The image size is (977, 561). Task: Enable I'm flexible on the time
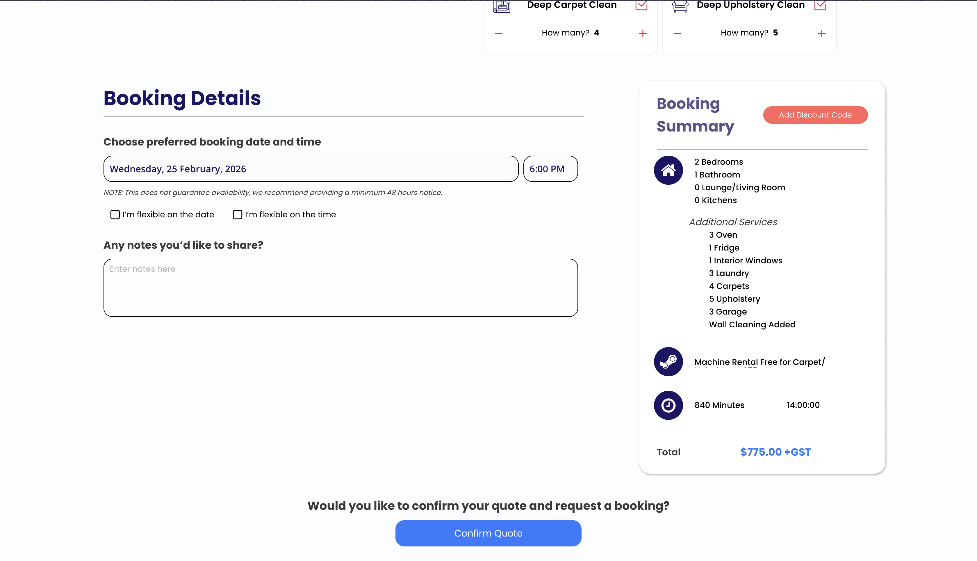click(238, 215)
